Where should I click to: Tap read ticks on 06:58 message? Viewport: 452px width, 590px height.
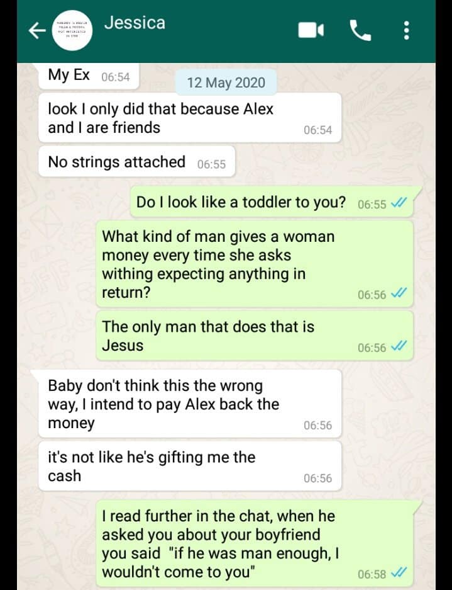(x=399, y=574)
